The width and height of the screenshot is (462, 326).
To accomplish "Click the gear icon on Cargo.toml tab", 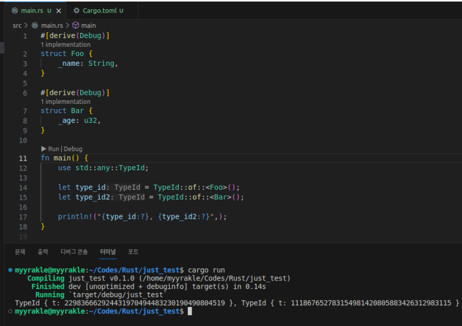I will 77,10.
